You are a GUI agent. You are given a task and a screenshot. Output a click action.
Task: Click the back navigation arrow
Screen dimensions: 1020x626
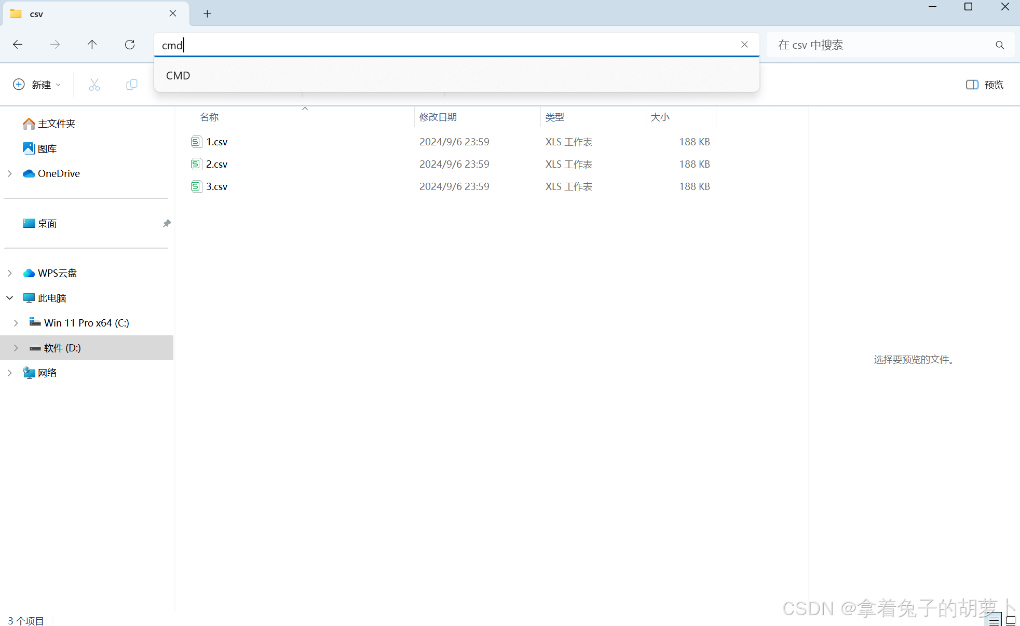click(x=18, y=45)
